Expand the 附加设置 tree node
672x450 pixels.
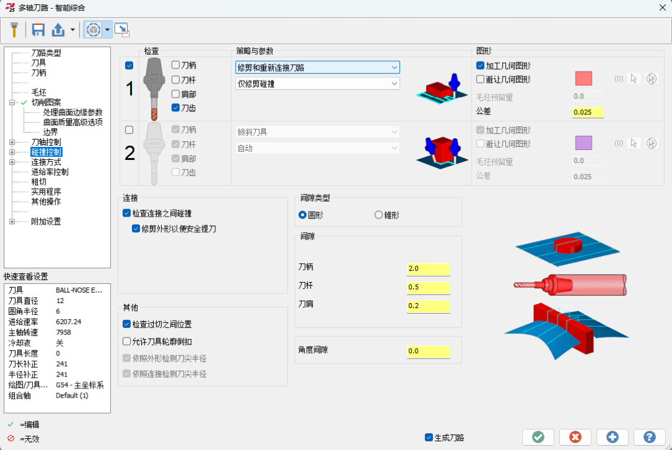12,222
